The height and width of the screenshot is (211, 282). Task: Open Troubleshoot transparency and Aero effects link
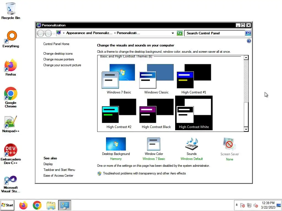144,173
